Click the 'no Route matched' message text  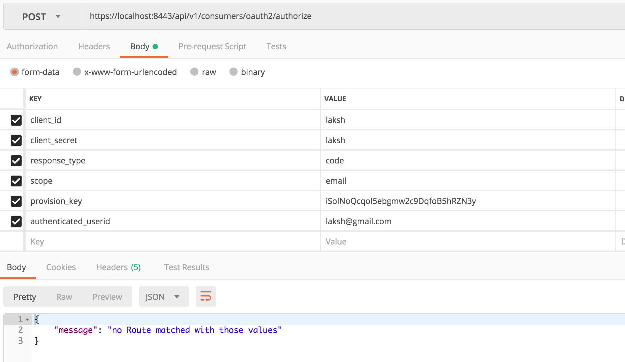coord(195,330)
